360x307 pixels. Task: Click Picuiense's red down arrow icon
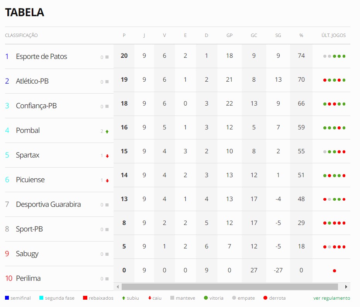click(107, 181)
